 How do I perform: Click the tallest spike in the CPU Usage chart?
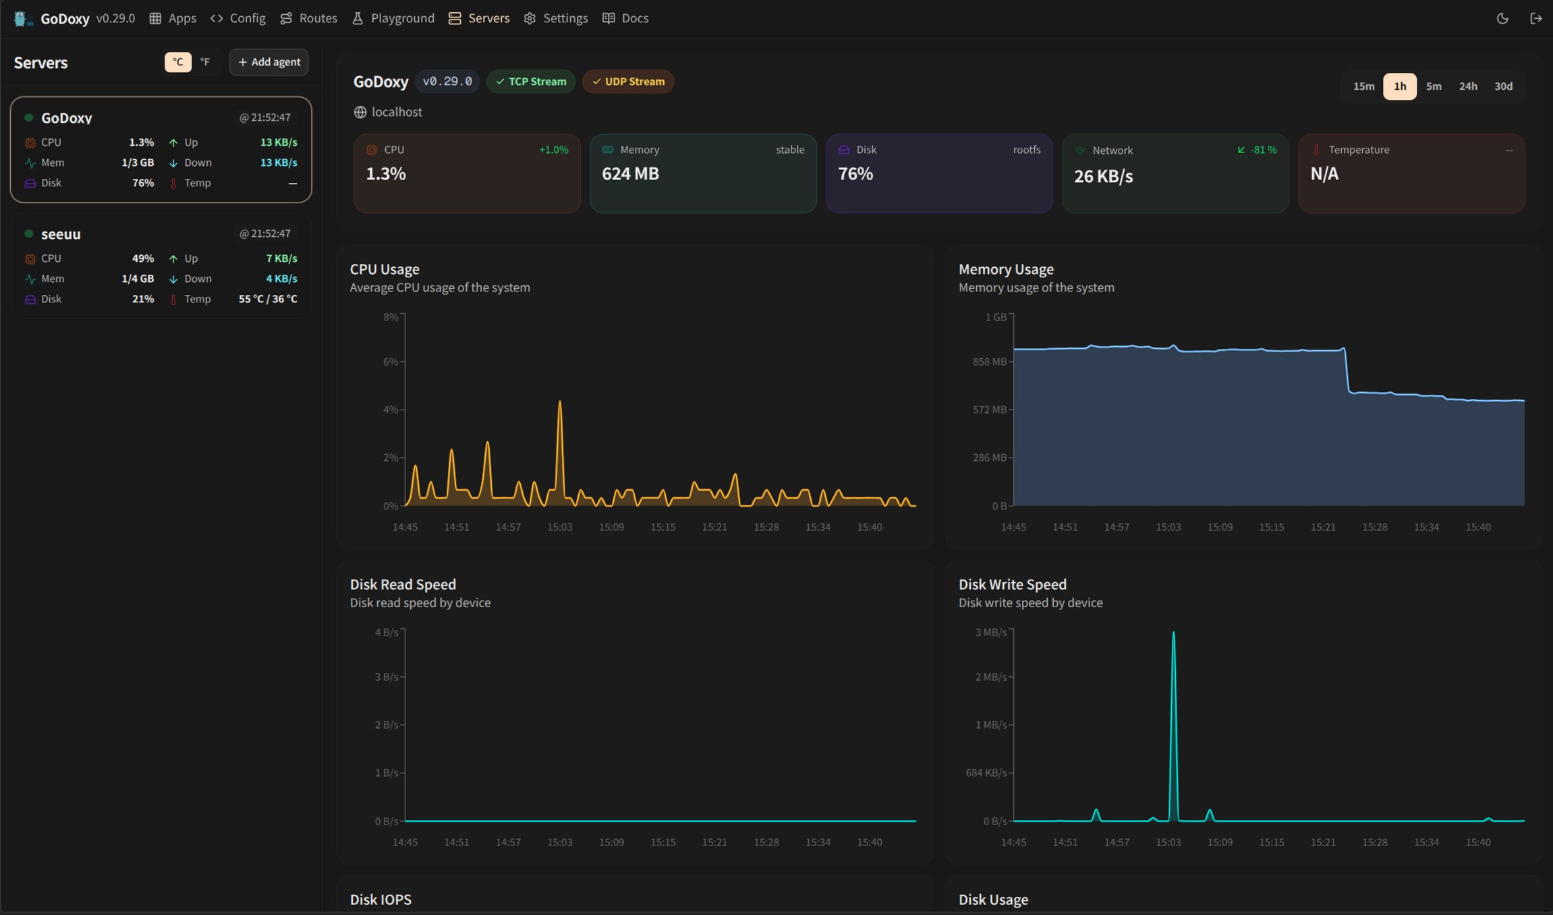(x=560, y=403)
